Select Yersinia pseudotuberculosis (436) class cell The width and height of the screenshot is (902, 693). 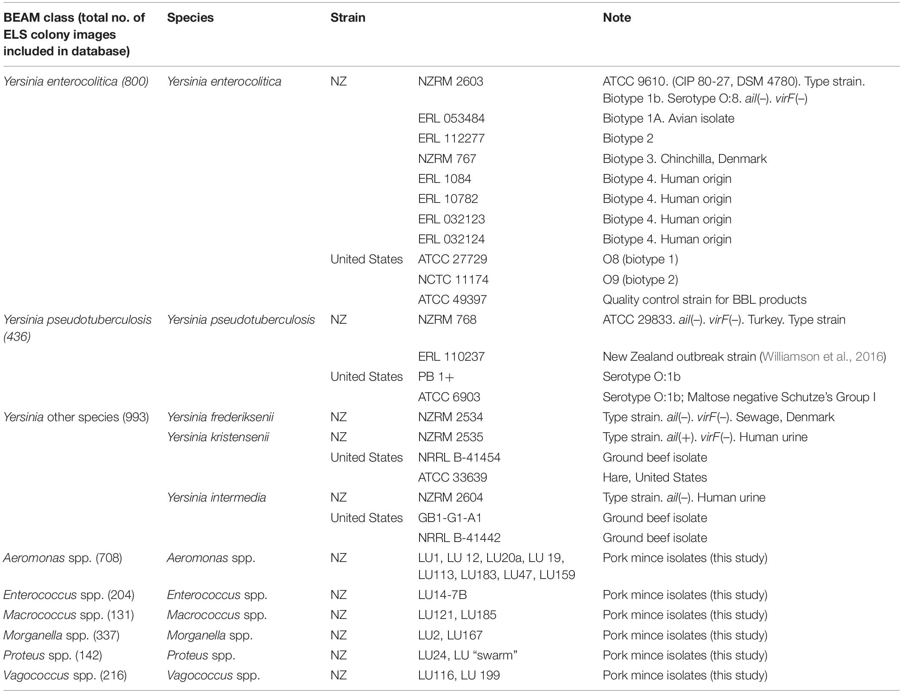pos(77,328)
